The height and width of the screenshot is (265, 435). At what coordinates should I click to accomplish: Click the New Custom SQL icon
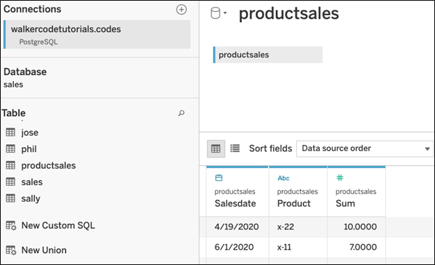(x=11, y=225)
